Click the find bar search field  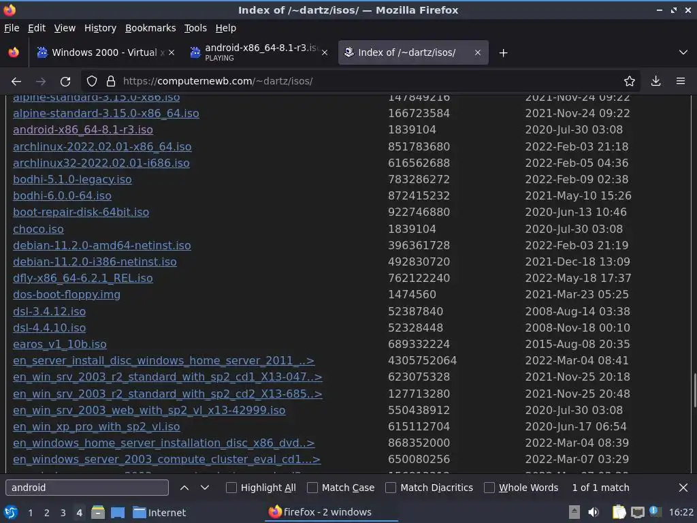[87, 488]
